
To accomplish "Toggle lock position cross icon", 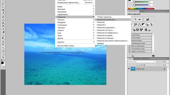I will point(142,65).
